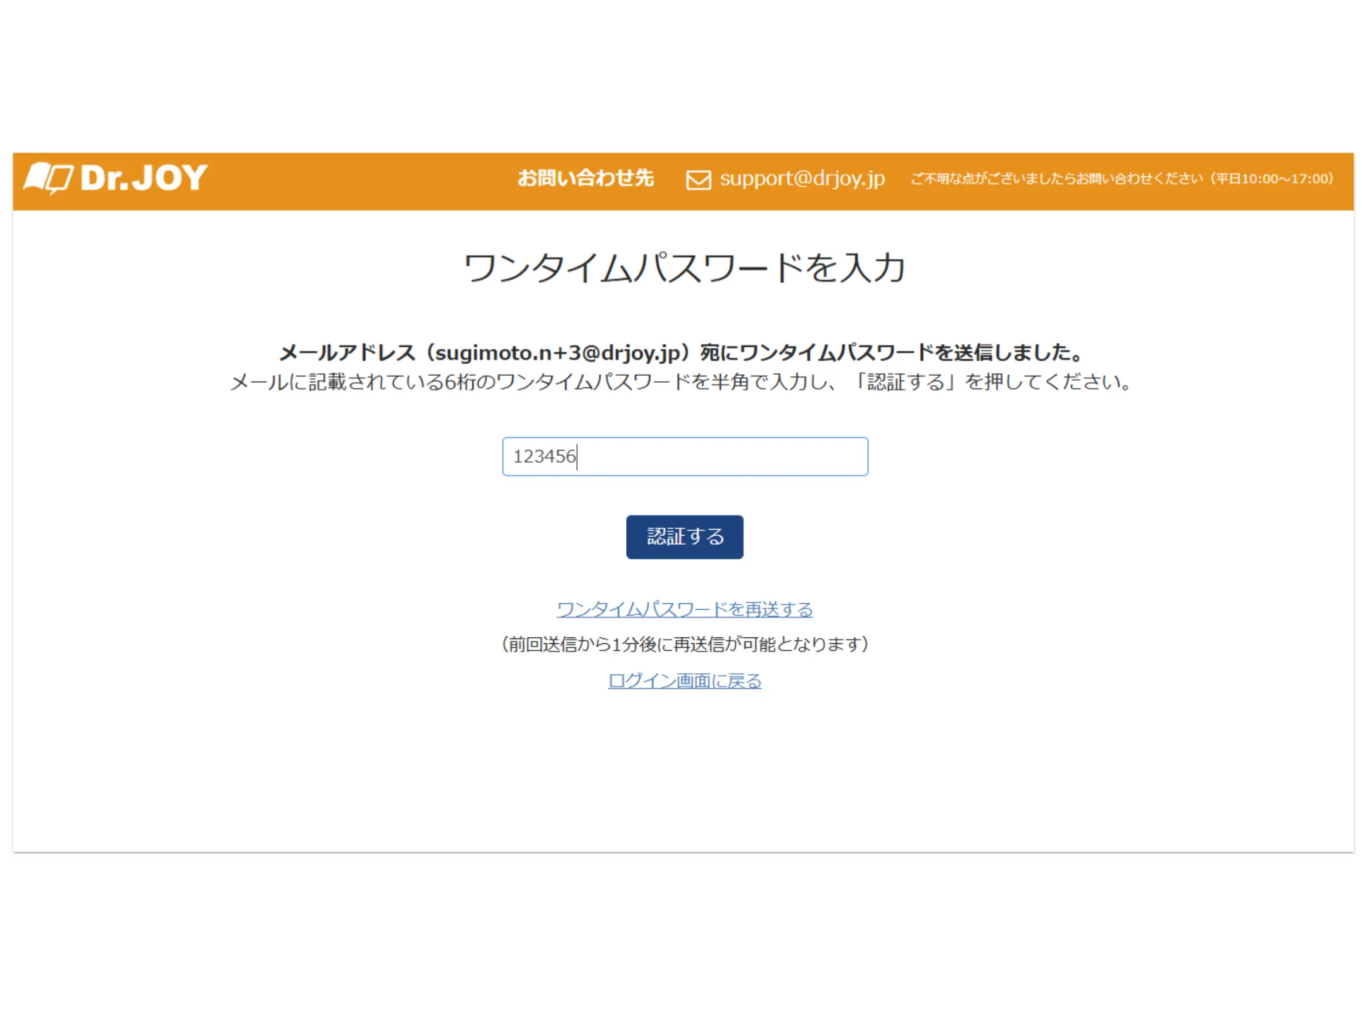Click the ワンタイムパスワードを入力 page heading

pos(684,268)
